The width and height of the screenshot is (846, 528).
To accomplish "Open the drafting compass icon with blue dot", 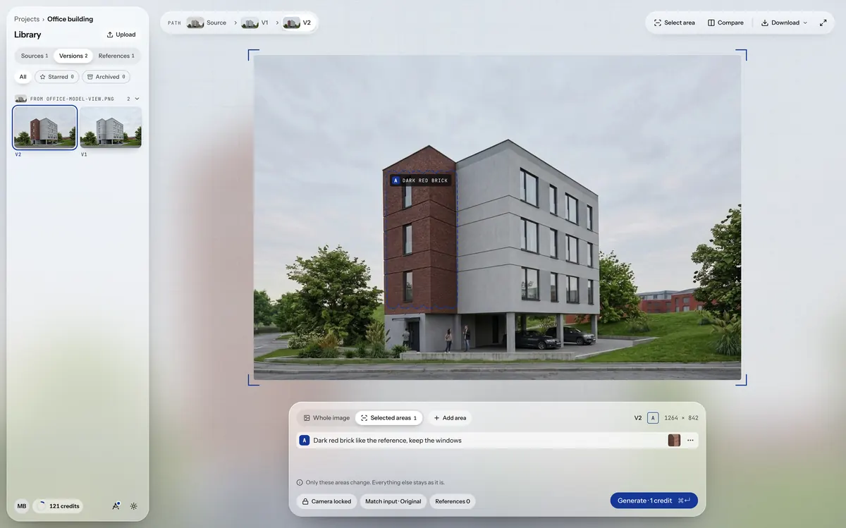I will click(x=116, y=506).
